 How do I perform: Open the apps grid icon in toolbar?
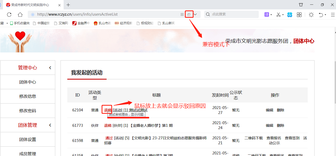(299, 15)
